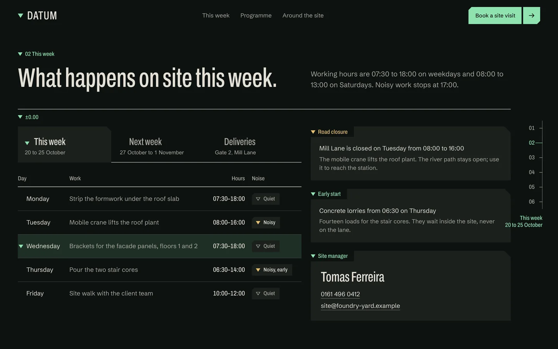Viewport: 558px width, 349px height.
Task: Click the 'Working hours are 07:30 to 18:00' paragraph
Action: (x=407, y=79)
